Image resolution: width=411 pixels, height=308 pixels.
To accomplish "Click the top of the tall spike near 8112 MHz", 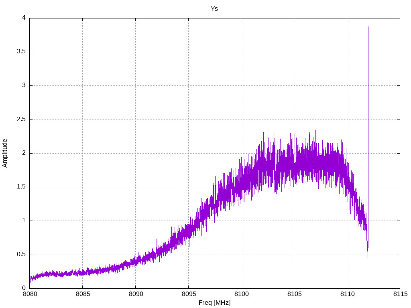I will [368, 27].
